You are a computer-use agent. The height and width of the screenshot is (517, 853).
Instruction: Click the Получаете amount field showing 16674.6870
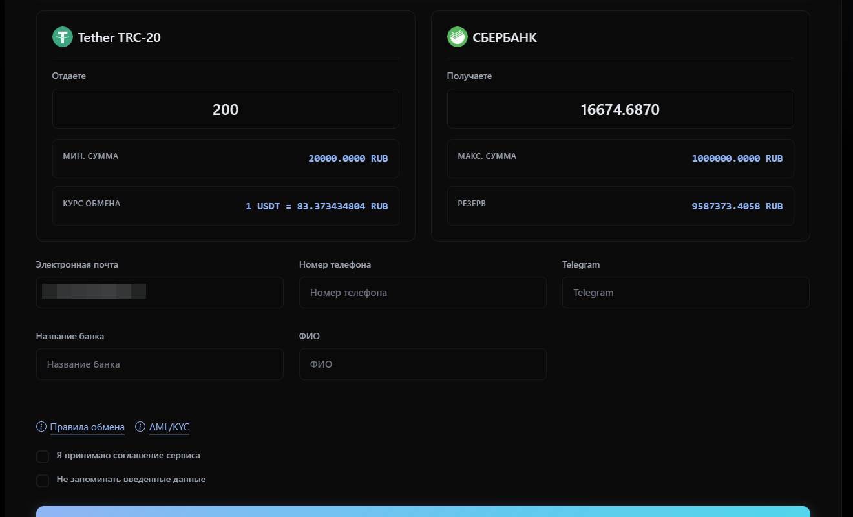click(620, 109)
